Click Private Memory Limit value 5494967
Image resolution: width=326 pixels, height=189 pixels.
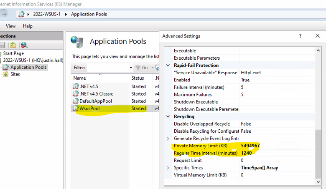click(250, 146)
